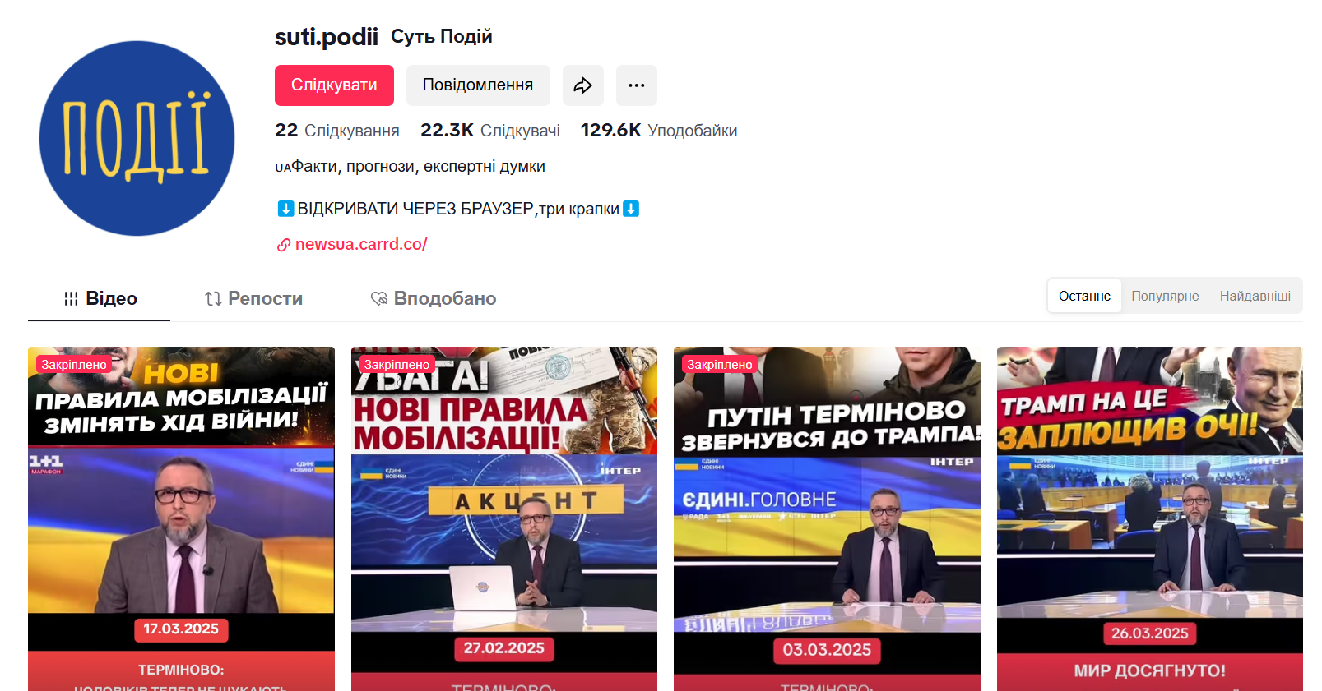Open video dated 17.03.2025

181,518
